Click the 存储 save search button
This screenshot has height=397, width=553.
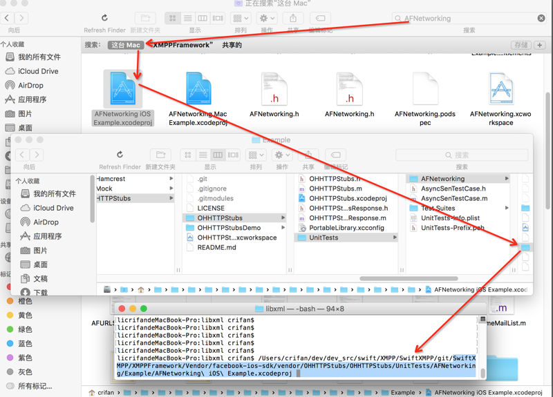(521, 45)
